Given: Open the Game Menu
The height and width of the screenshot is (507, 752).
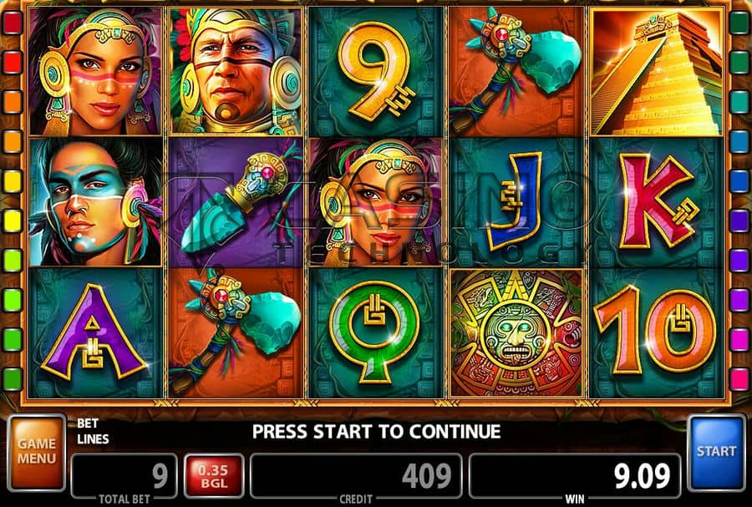Looking at the screenshot, I should 37,452.
